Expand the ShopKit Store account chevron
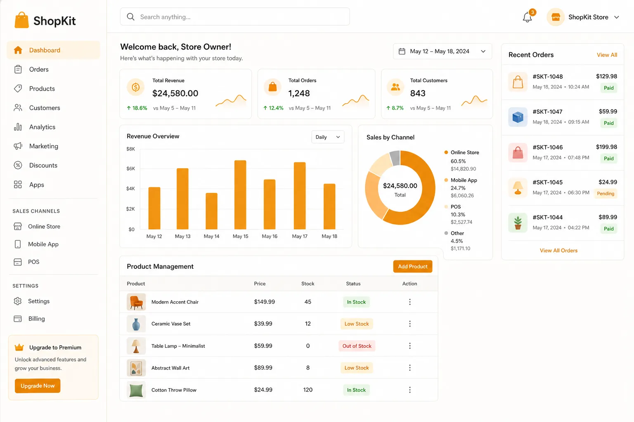The image size is (634, 422). [617, 17]
